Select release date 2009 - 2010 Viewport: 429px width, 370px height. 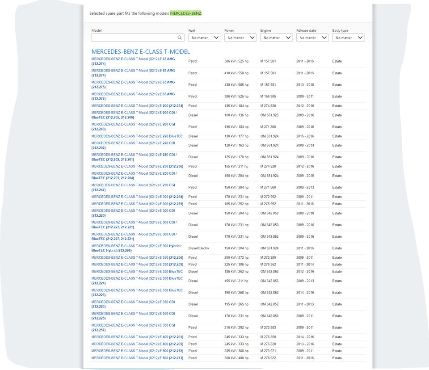[305, 213]
